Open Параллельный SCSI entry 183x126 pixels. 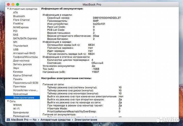26,83
